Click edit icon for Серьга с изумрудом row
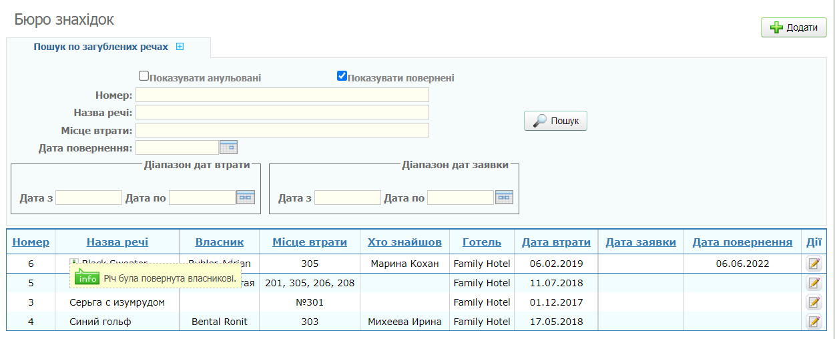The height and width of the screenshot is (339, 835). 814,302
